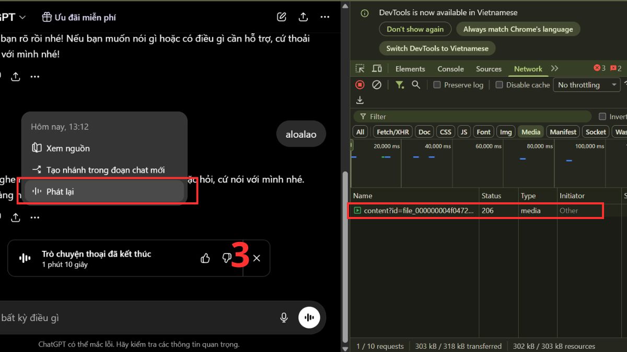Click the download HAR export icon
The width and height of the screenshot is (627, 352).
pos(360,100)
